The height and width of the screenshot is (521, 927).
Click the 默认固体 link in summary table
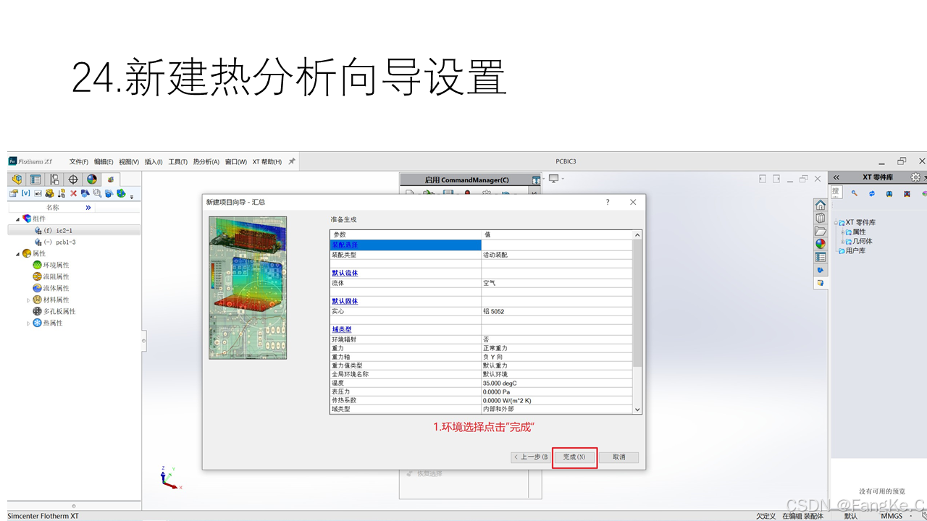click(345, 301)
